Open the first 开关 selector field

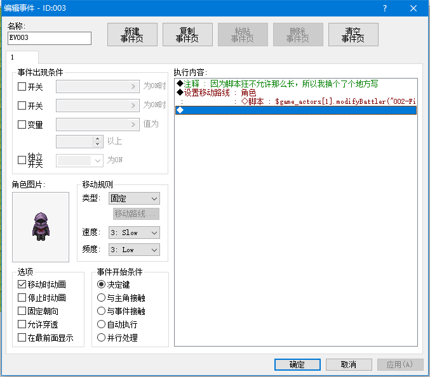coord(98,86)
